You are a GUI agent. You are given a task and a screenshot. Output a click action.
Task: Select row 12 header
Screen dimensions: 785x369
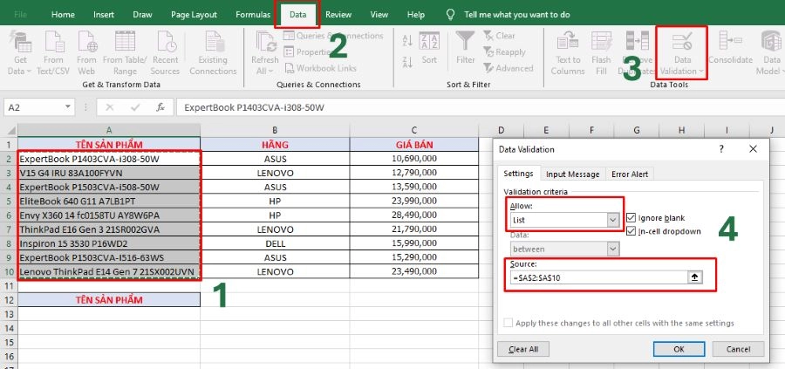tap(9, 300)
